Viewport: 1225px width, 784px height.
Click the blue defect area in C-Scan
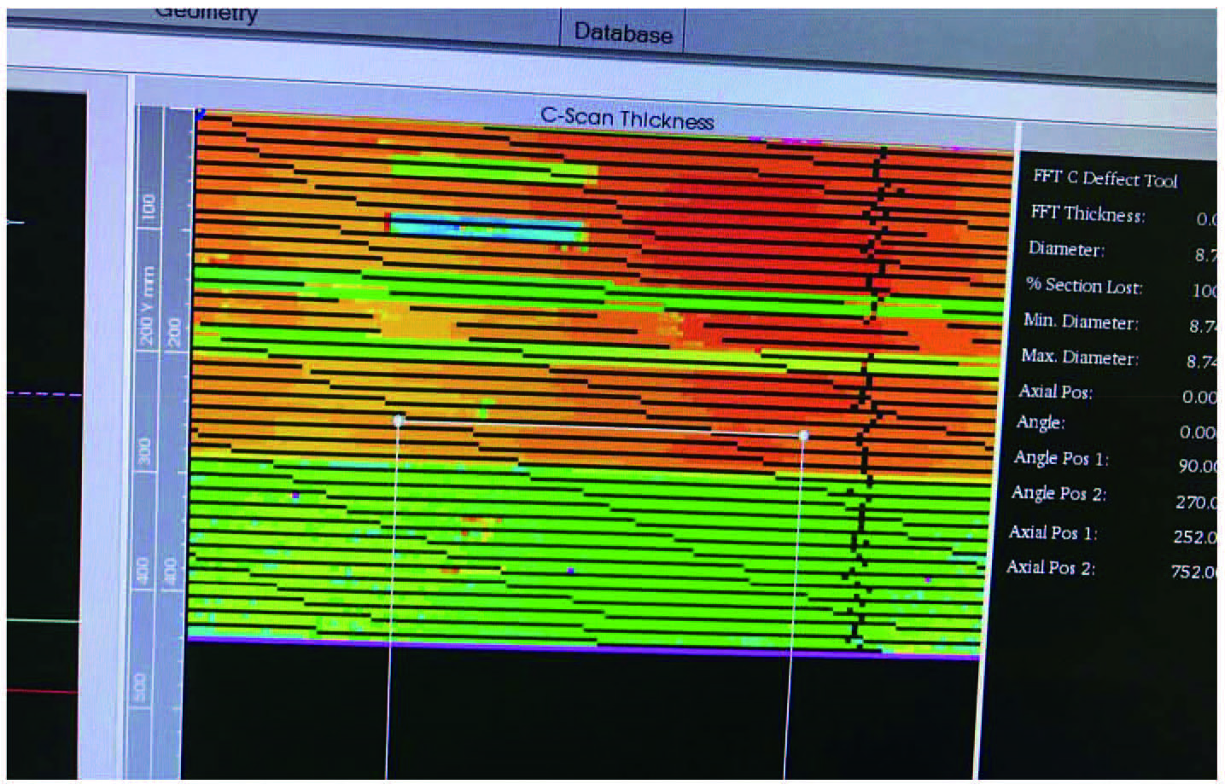[x=487, y=228]
